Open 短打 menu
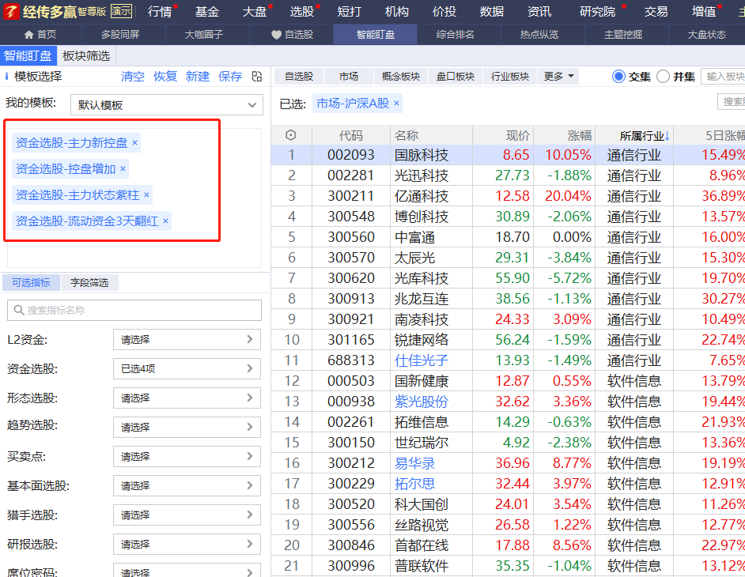745x577 pixels. point(350,11)
